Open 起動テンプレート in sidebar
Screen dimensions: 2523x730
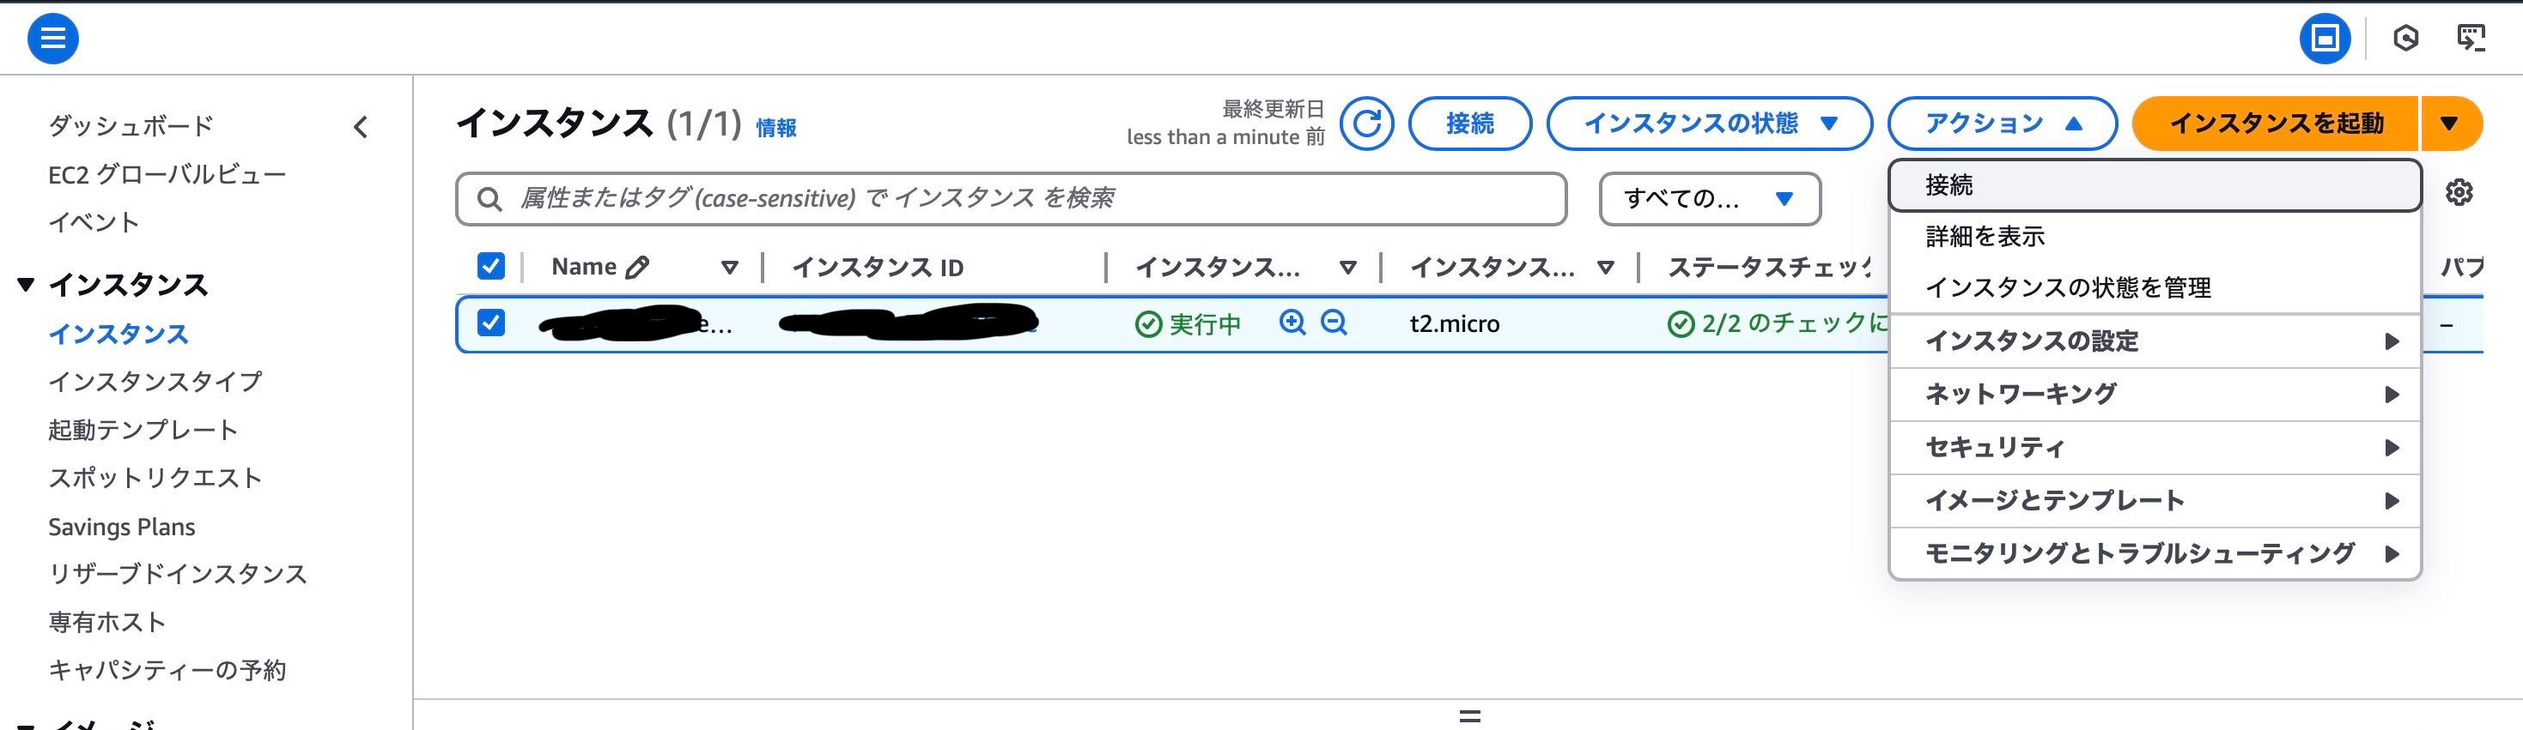coord(143,431)
